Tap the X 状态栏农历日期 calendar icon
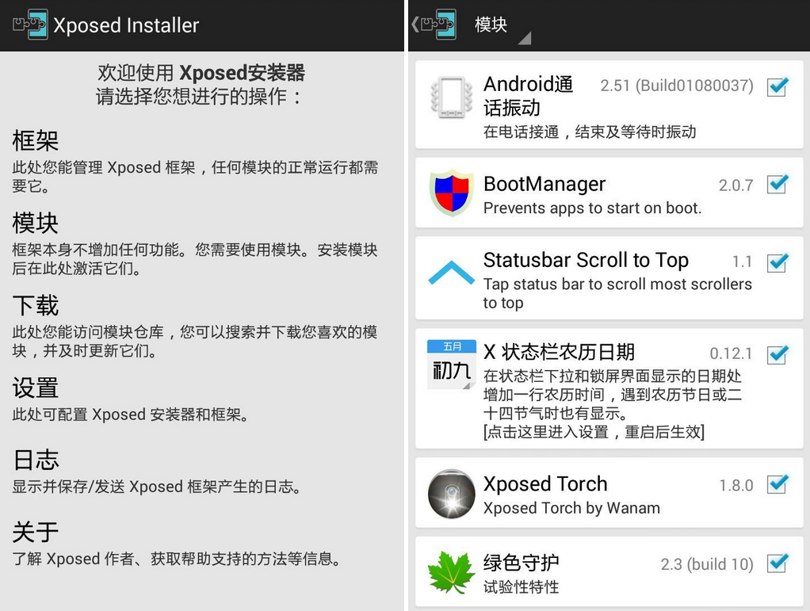This screenshot has height=611, width=810. pyautogui.click(x=452, y=365)
